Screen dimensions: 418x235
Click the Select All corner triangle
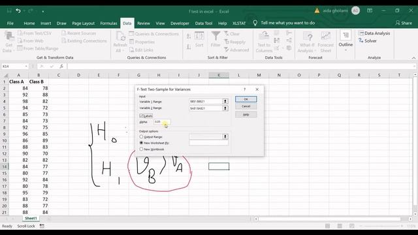tap(5, 76)
